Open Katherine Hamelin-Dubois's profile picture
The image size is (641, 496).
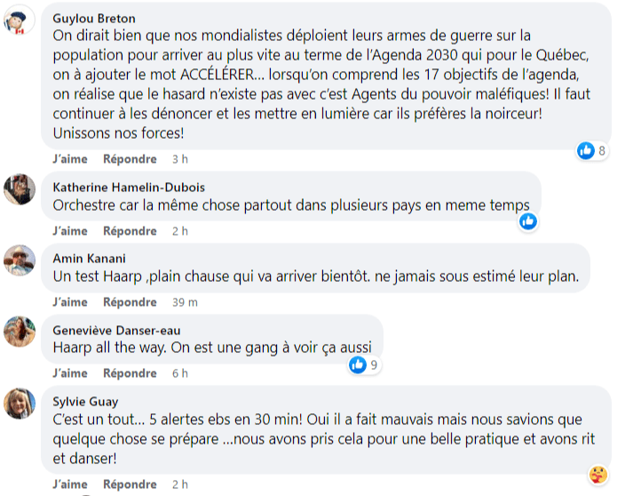click(x=19, y=189)
